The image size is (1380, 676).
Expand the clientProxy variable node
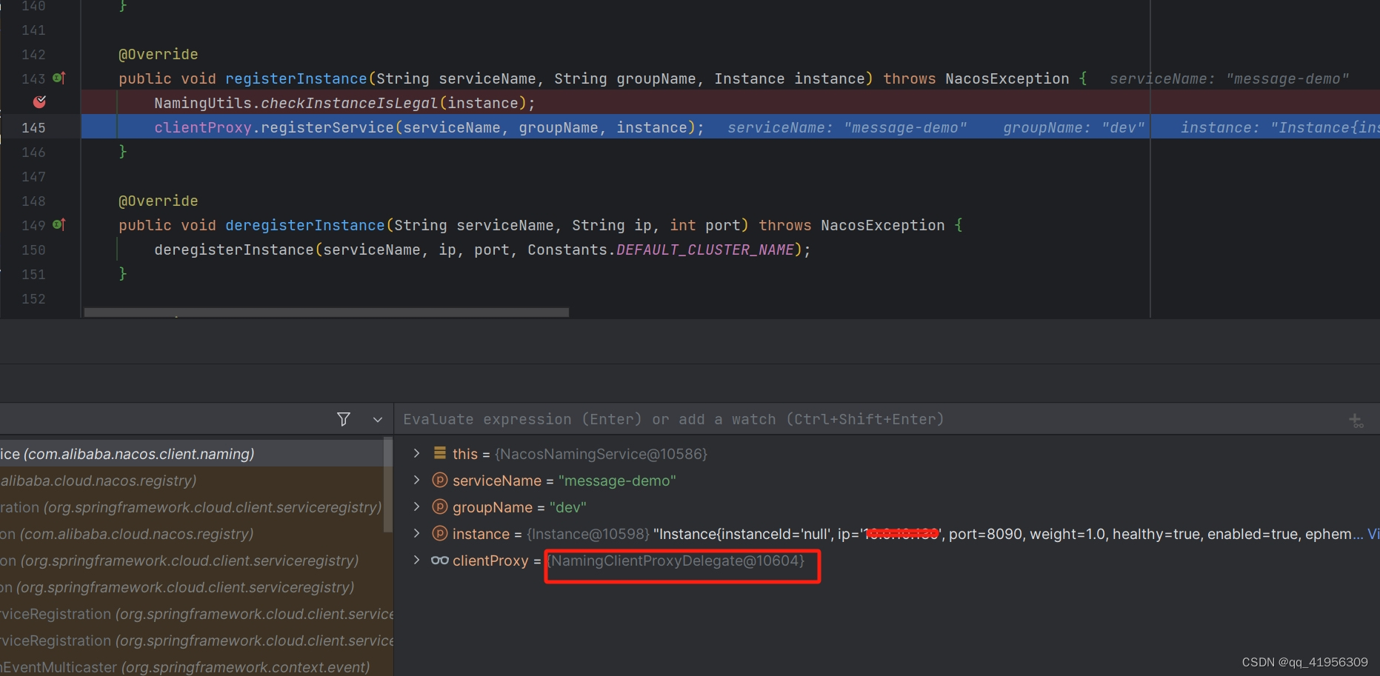point(417,560)
